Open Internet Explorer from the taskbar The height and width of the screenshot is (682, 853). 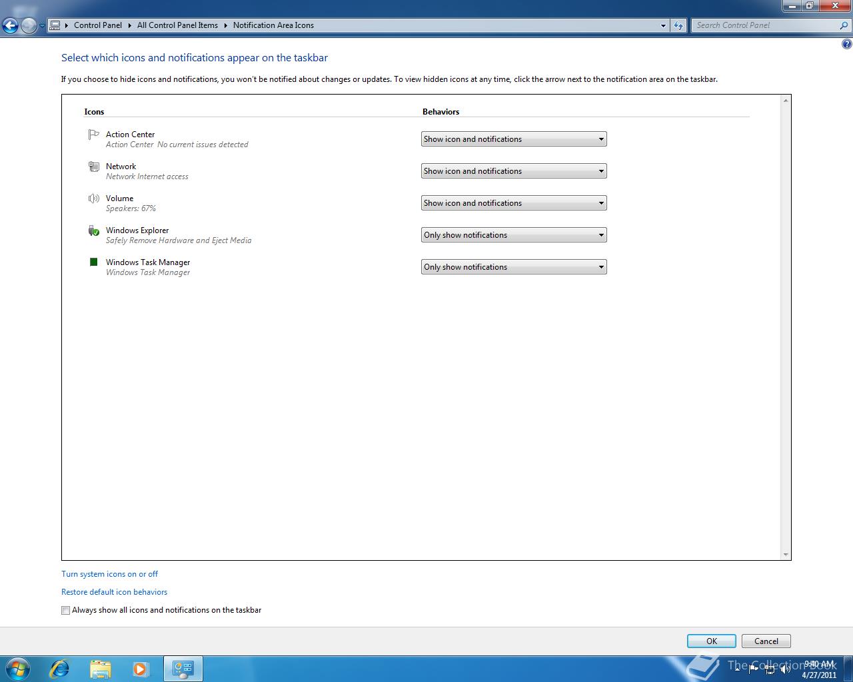(x=59, y=669)
